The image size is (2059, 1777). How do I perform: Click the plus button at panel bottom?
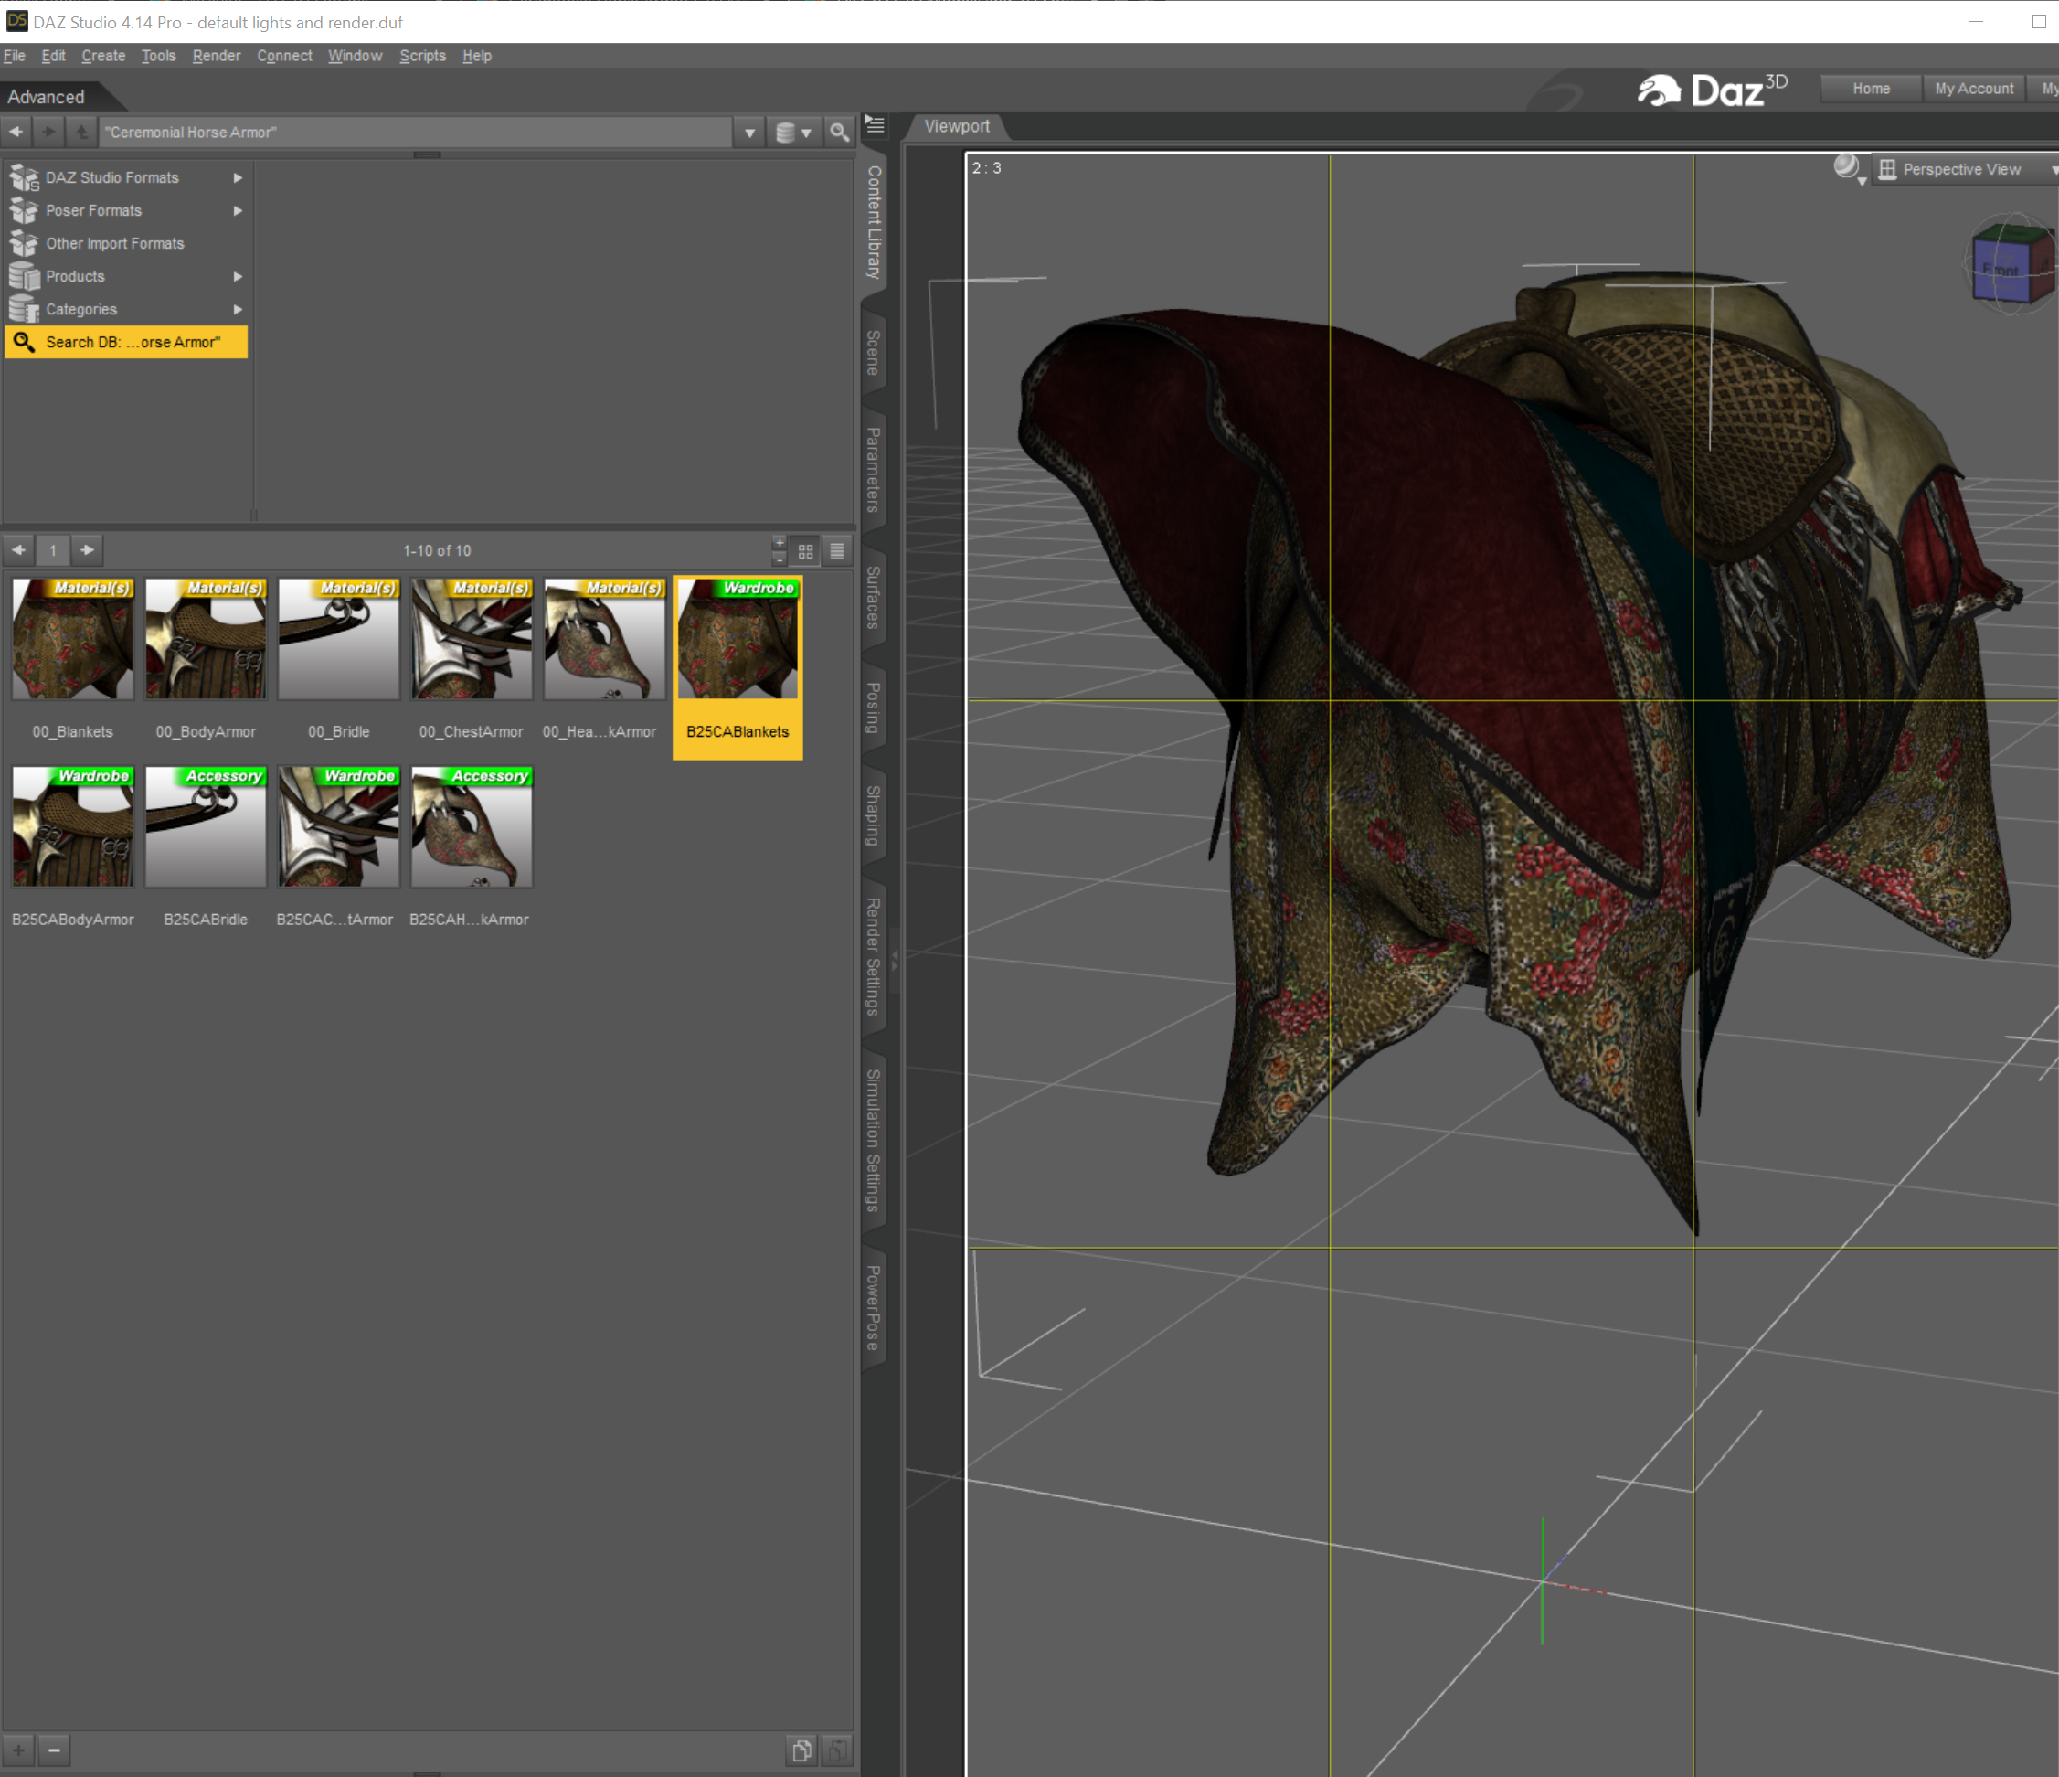tap(19, 1750)
